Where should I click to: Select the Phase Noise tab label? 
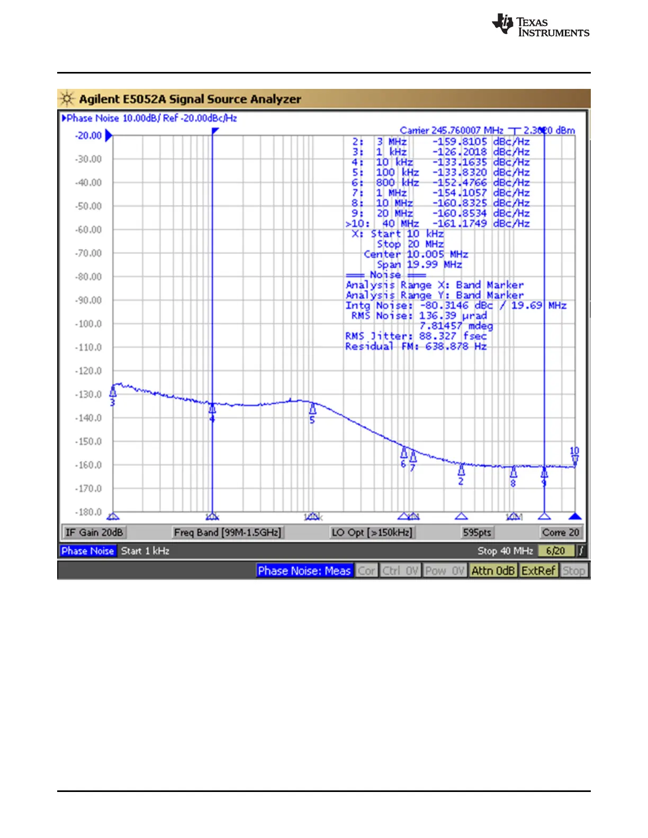(88, 551)
